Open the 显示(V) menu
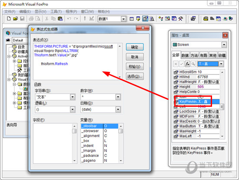239x180 pixels. point(40,12)
